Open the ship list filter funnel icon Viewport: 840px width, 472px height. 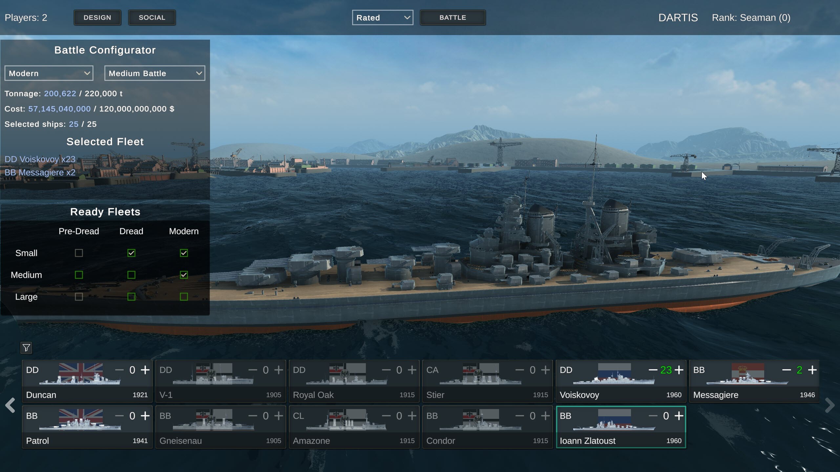tap(26, 348)
